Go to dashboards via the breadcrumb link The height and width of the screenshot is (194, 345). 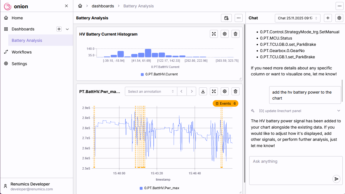coord(103,6)
